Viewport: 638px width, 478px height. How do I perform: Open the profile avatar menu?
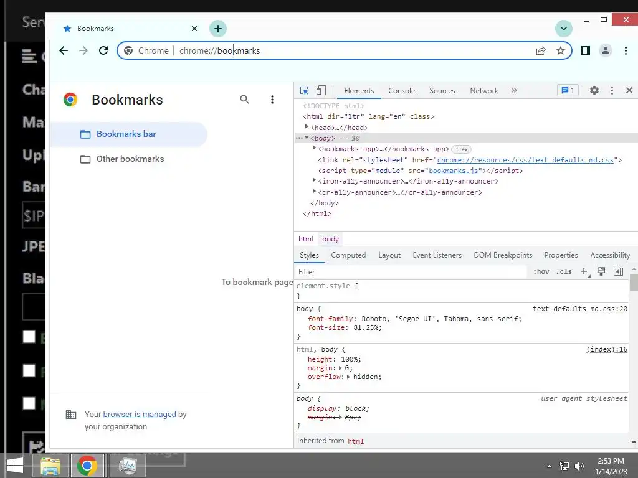point(606,50)
